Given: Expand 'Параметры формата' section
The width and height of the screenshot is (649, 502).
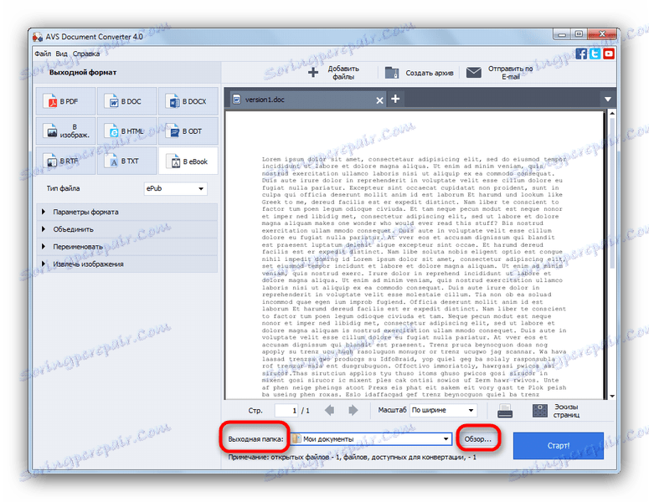Looking at the screenshot, I should pyautogui.click(x=127, y=212).
